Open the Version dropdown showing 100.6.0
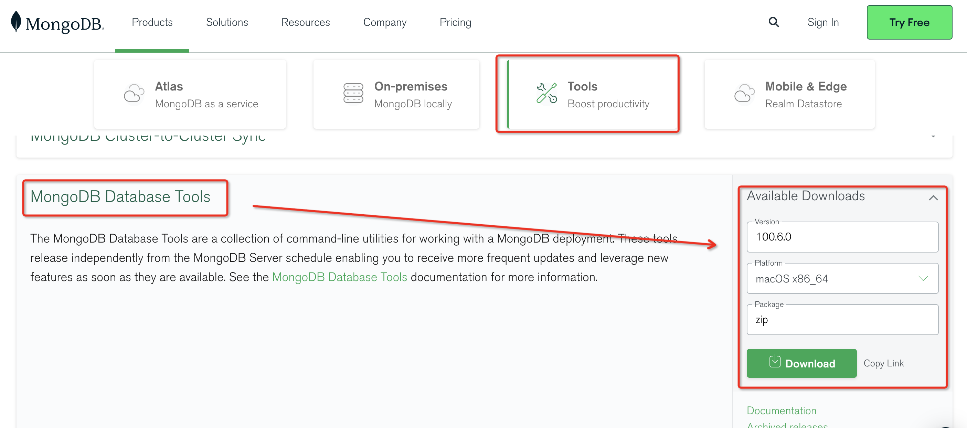 coord(842,237)
